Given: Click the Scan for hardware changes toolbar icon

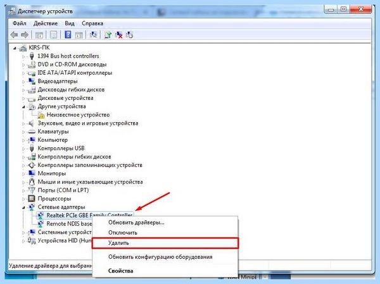Looking at the screenshot, I should coord(93,35).
